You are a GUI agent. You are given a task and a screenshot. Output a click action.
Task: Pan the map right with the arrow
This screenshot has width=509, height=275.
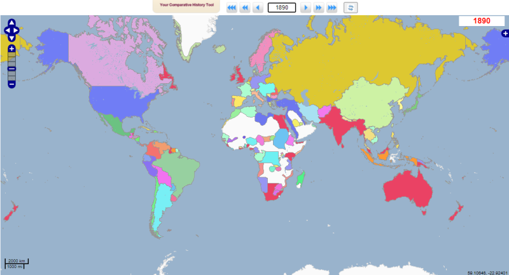[x=16, y=30]
